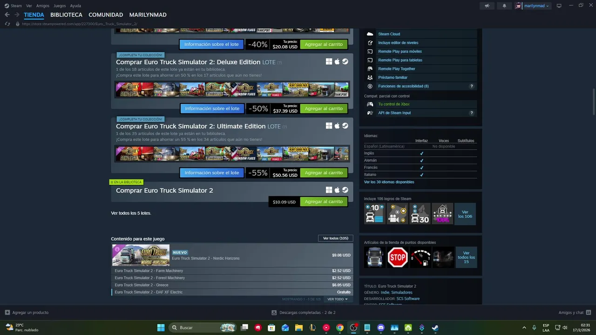Open the Simuladores genre link

click(x=402, y=292)
